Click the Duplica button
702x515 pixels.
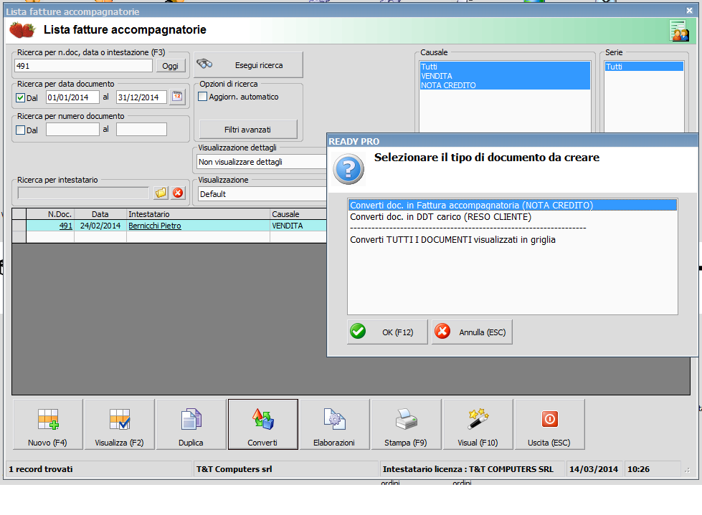pyautogui.click(x=191, y=424)
